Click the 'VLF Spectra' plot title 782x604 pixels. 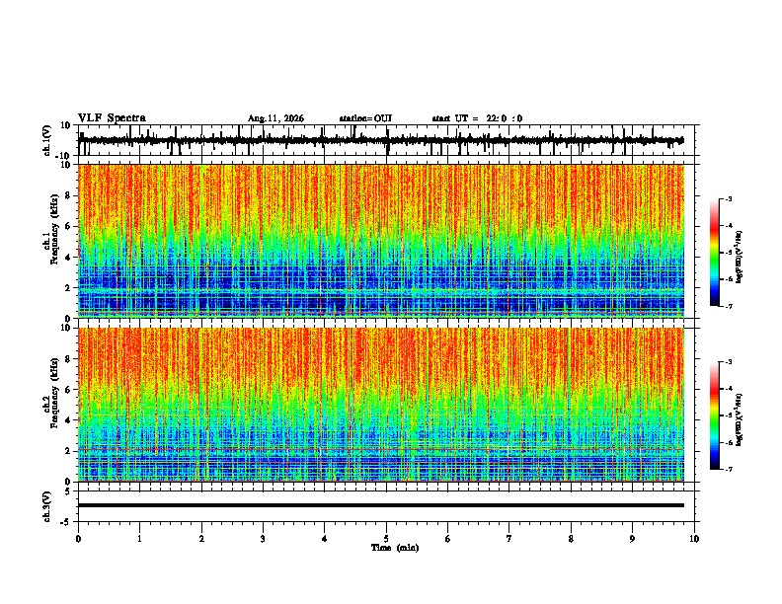(112, 118)
